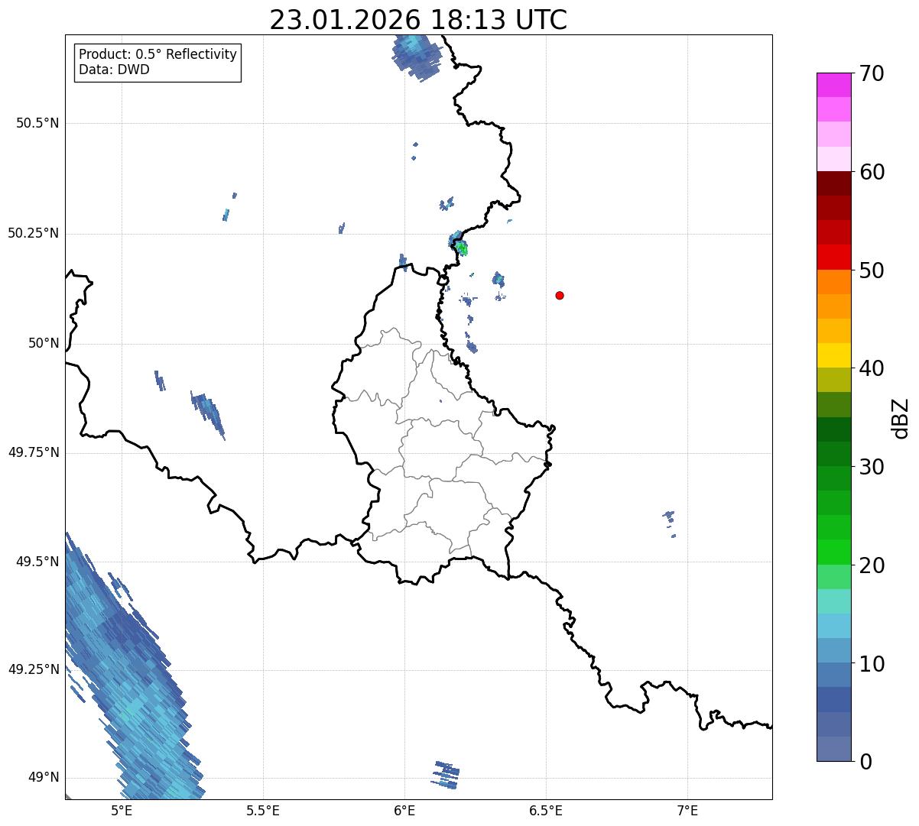The width and height of the screenshot is (919, 826).
Task: Click "Product: 0.5° Reflectivity" legend text
Action: [x=157, y=55]
